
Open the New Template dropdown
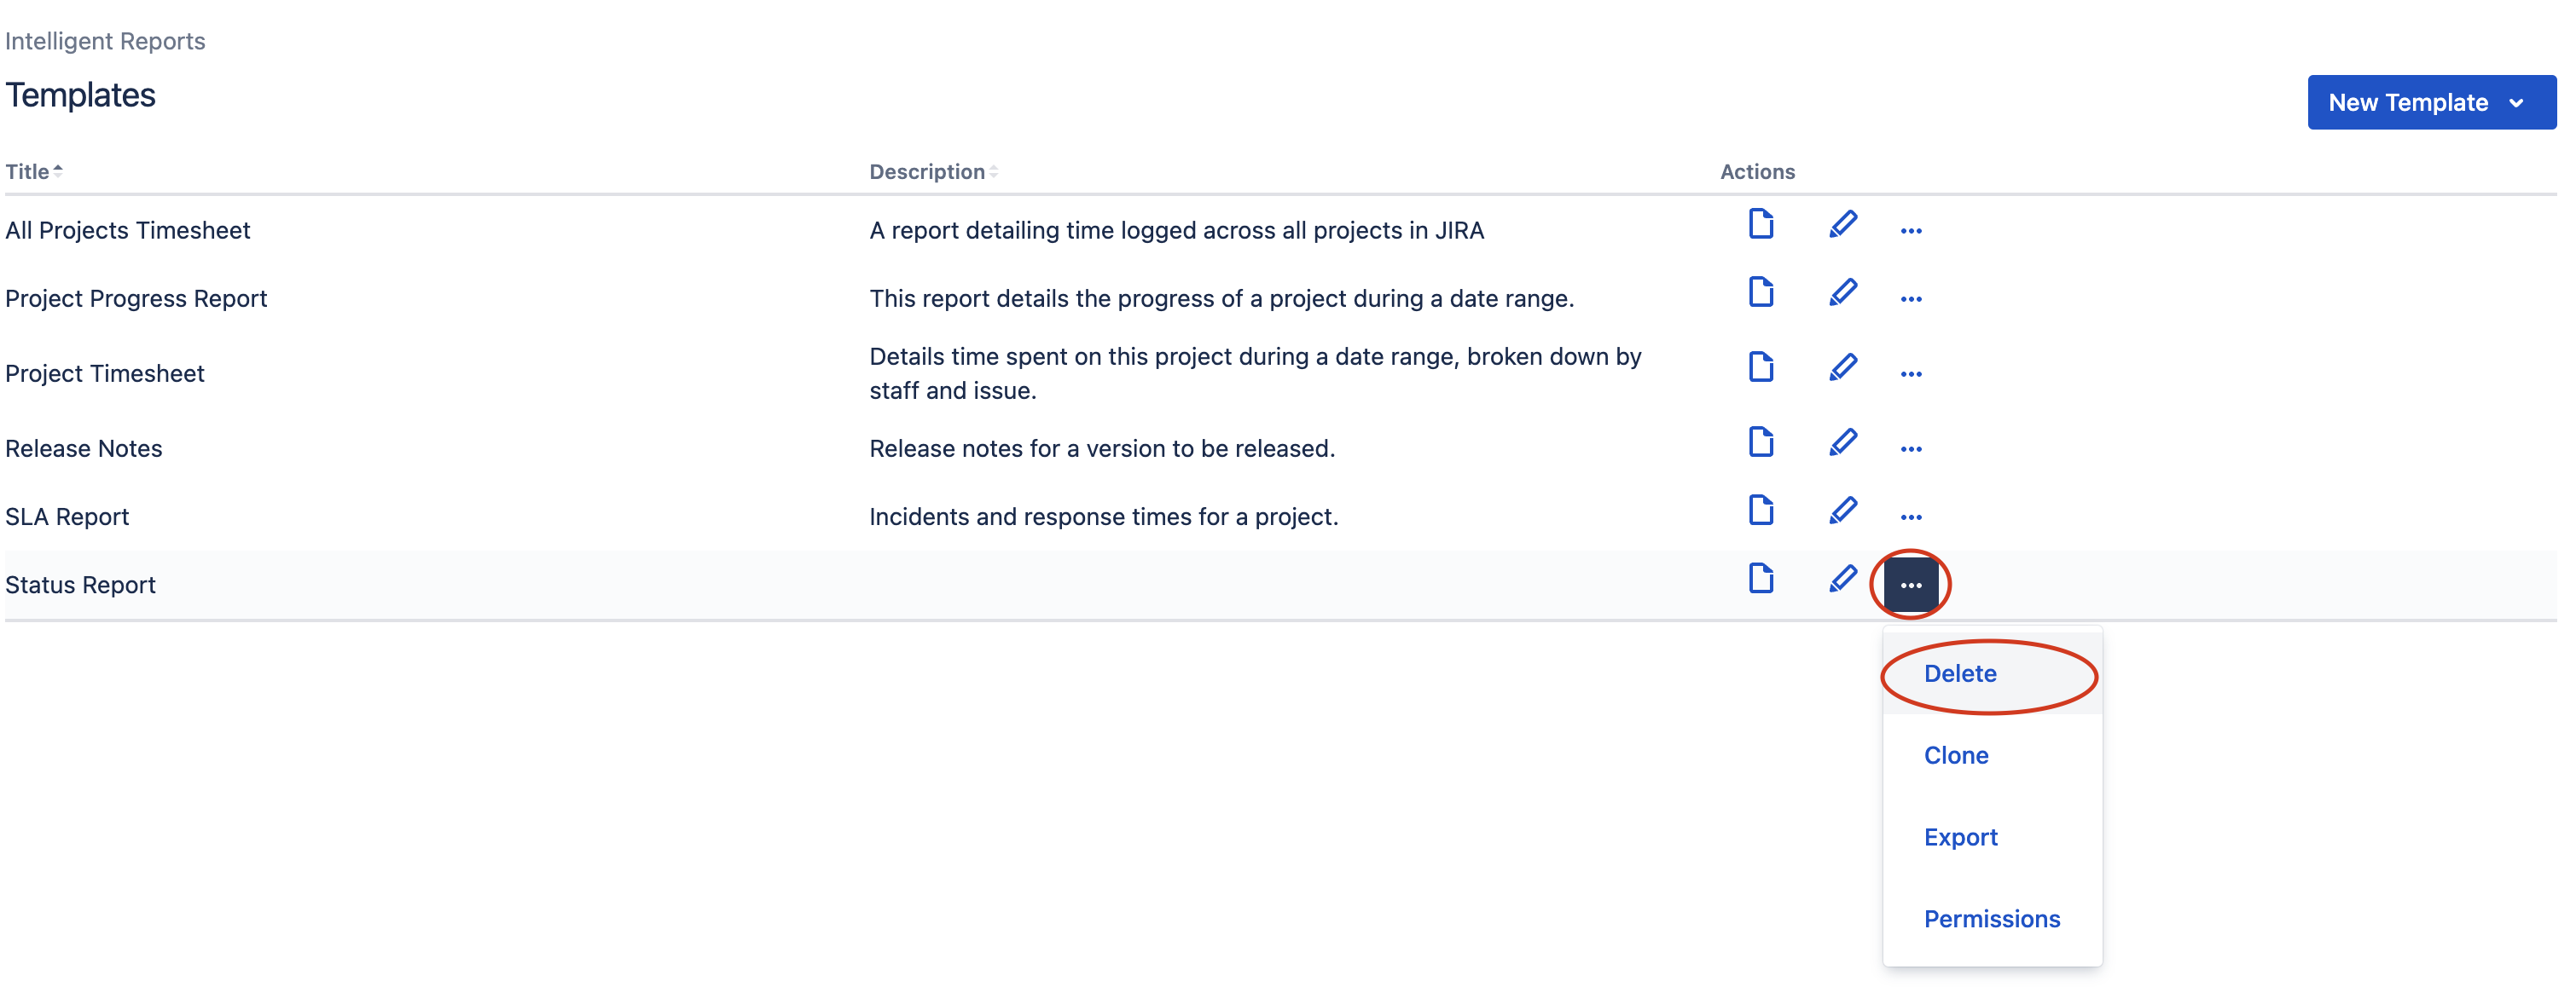2430,102
